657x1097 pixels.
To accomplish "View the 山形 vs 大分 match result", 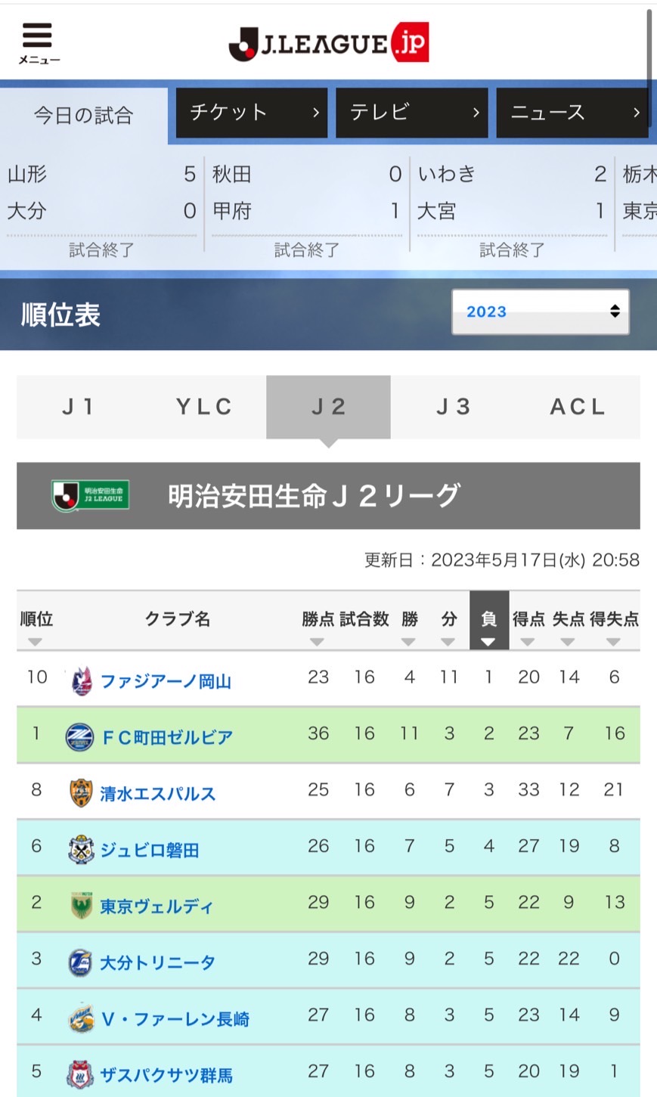I will coord(101,206).
